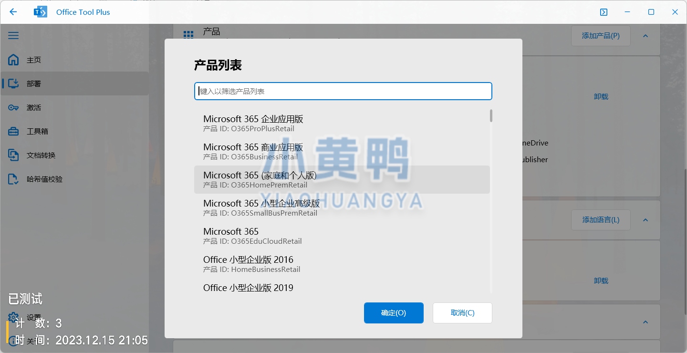687x353 pixels.
Task: Collapse the bottom section chevron
Action: click(x=645, y=322)
